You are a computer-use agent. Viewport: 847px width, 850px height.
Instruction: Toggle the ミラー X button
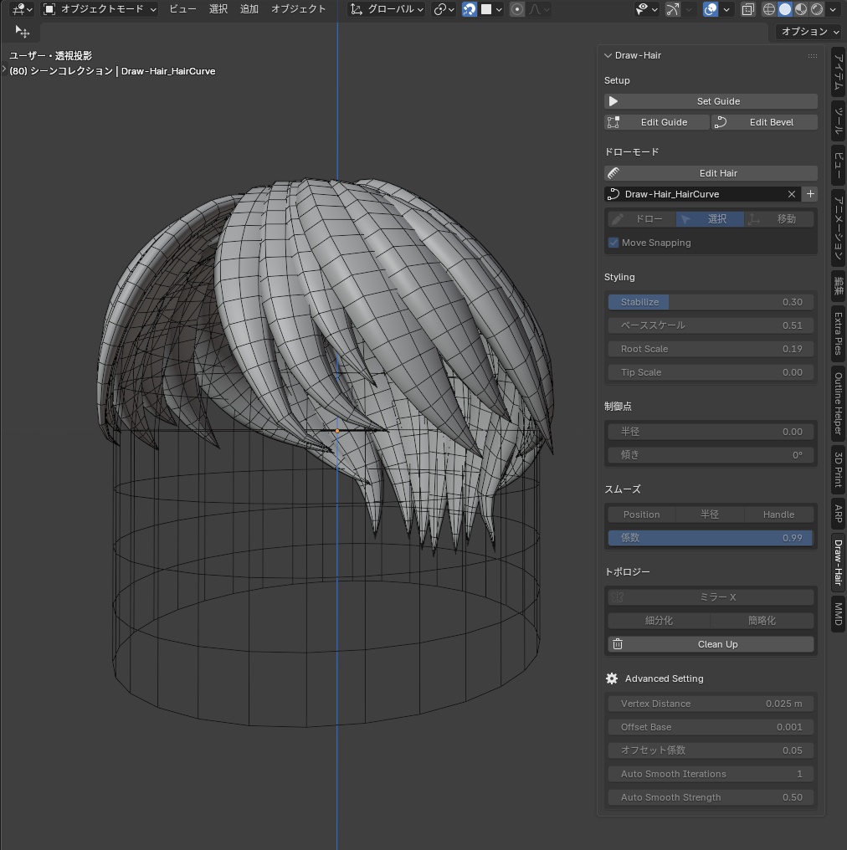point(711,597)
